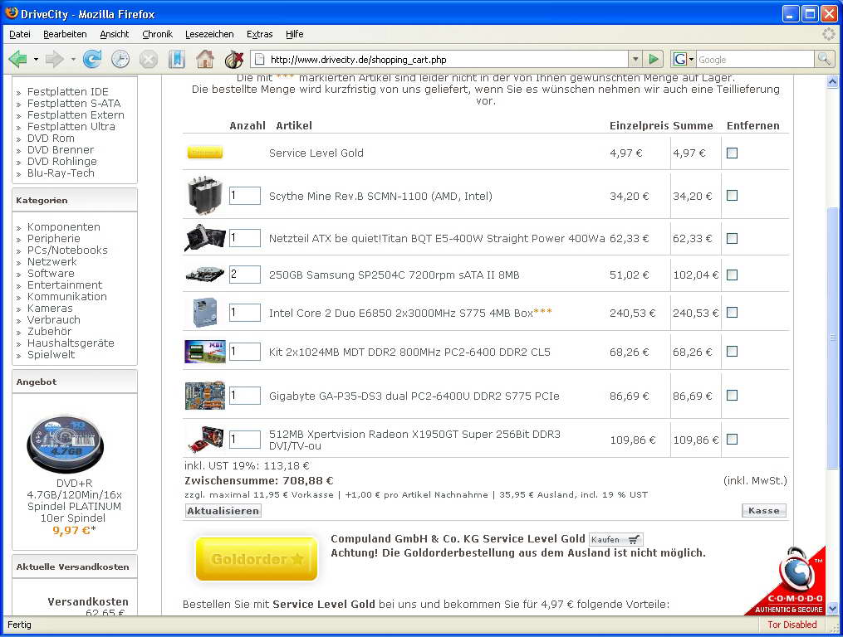Check remove box for Gigabyte GA-P35-DS3
The image size is (843, 637).
pos(732,396)
